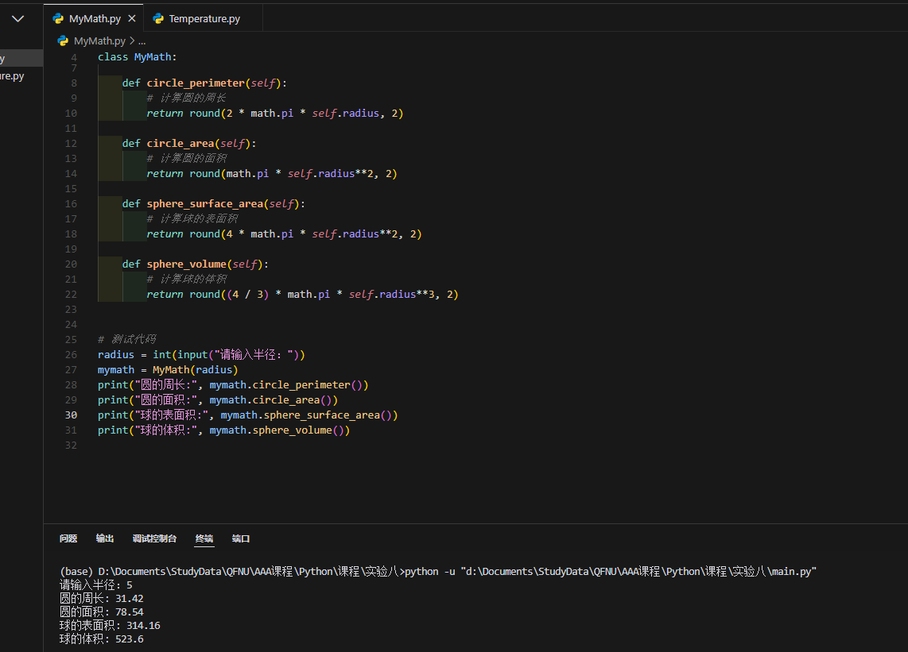Viewport: 908px width, 652px height.
Task: Click terminal output '圆的面积: 78.54'
Action: 101,611
